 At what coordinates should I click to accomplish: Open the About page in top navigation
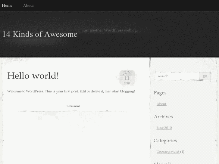[28, 5]
